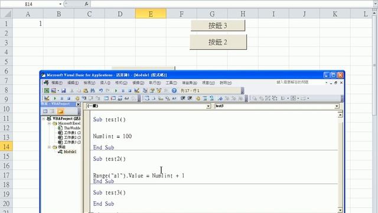Click the fx insert function button in Excel
Screen dimensions: 378x213
click(x=87, y=4)
